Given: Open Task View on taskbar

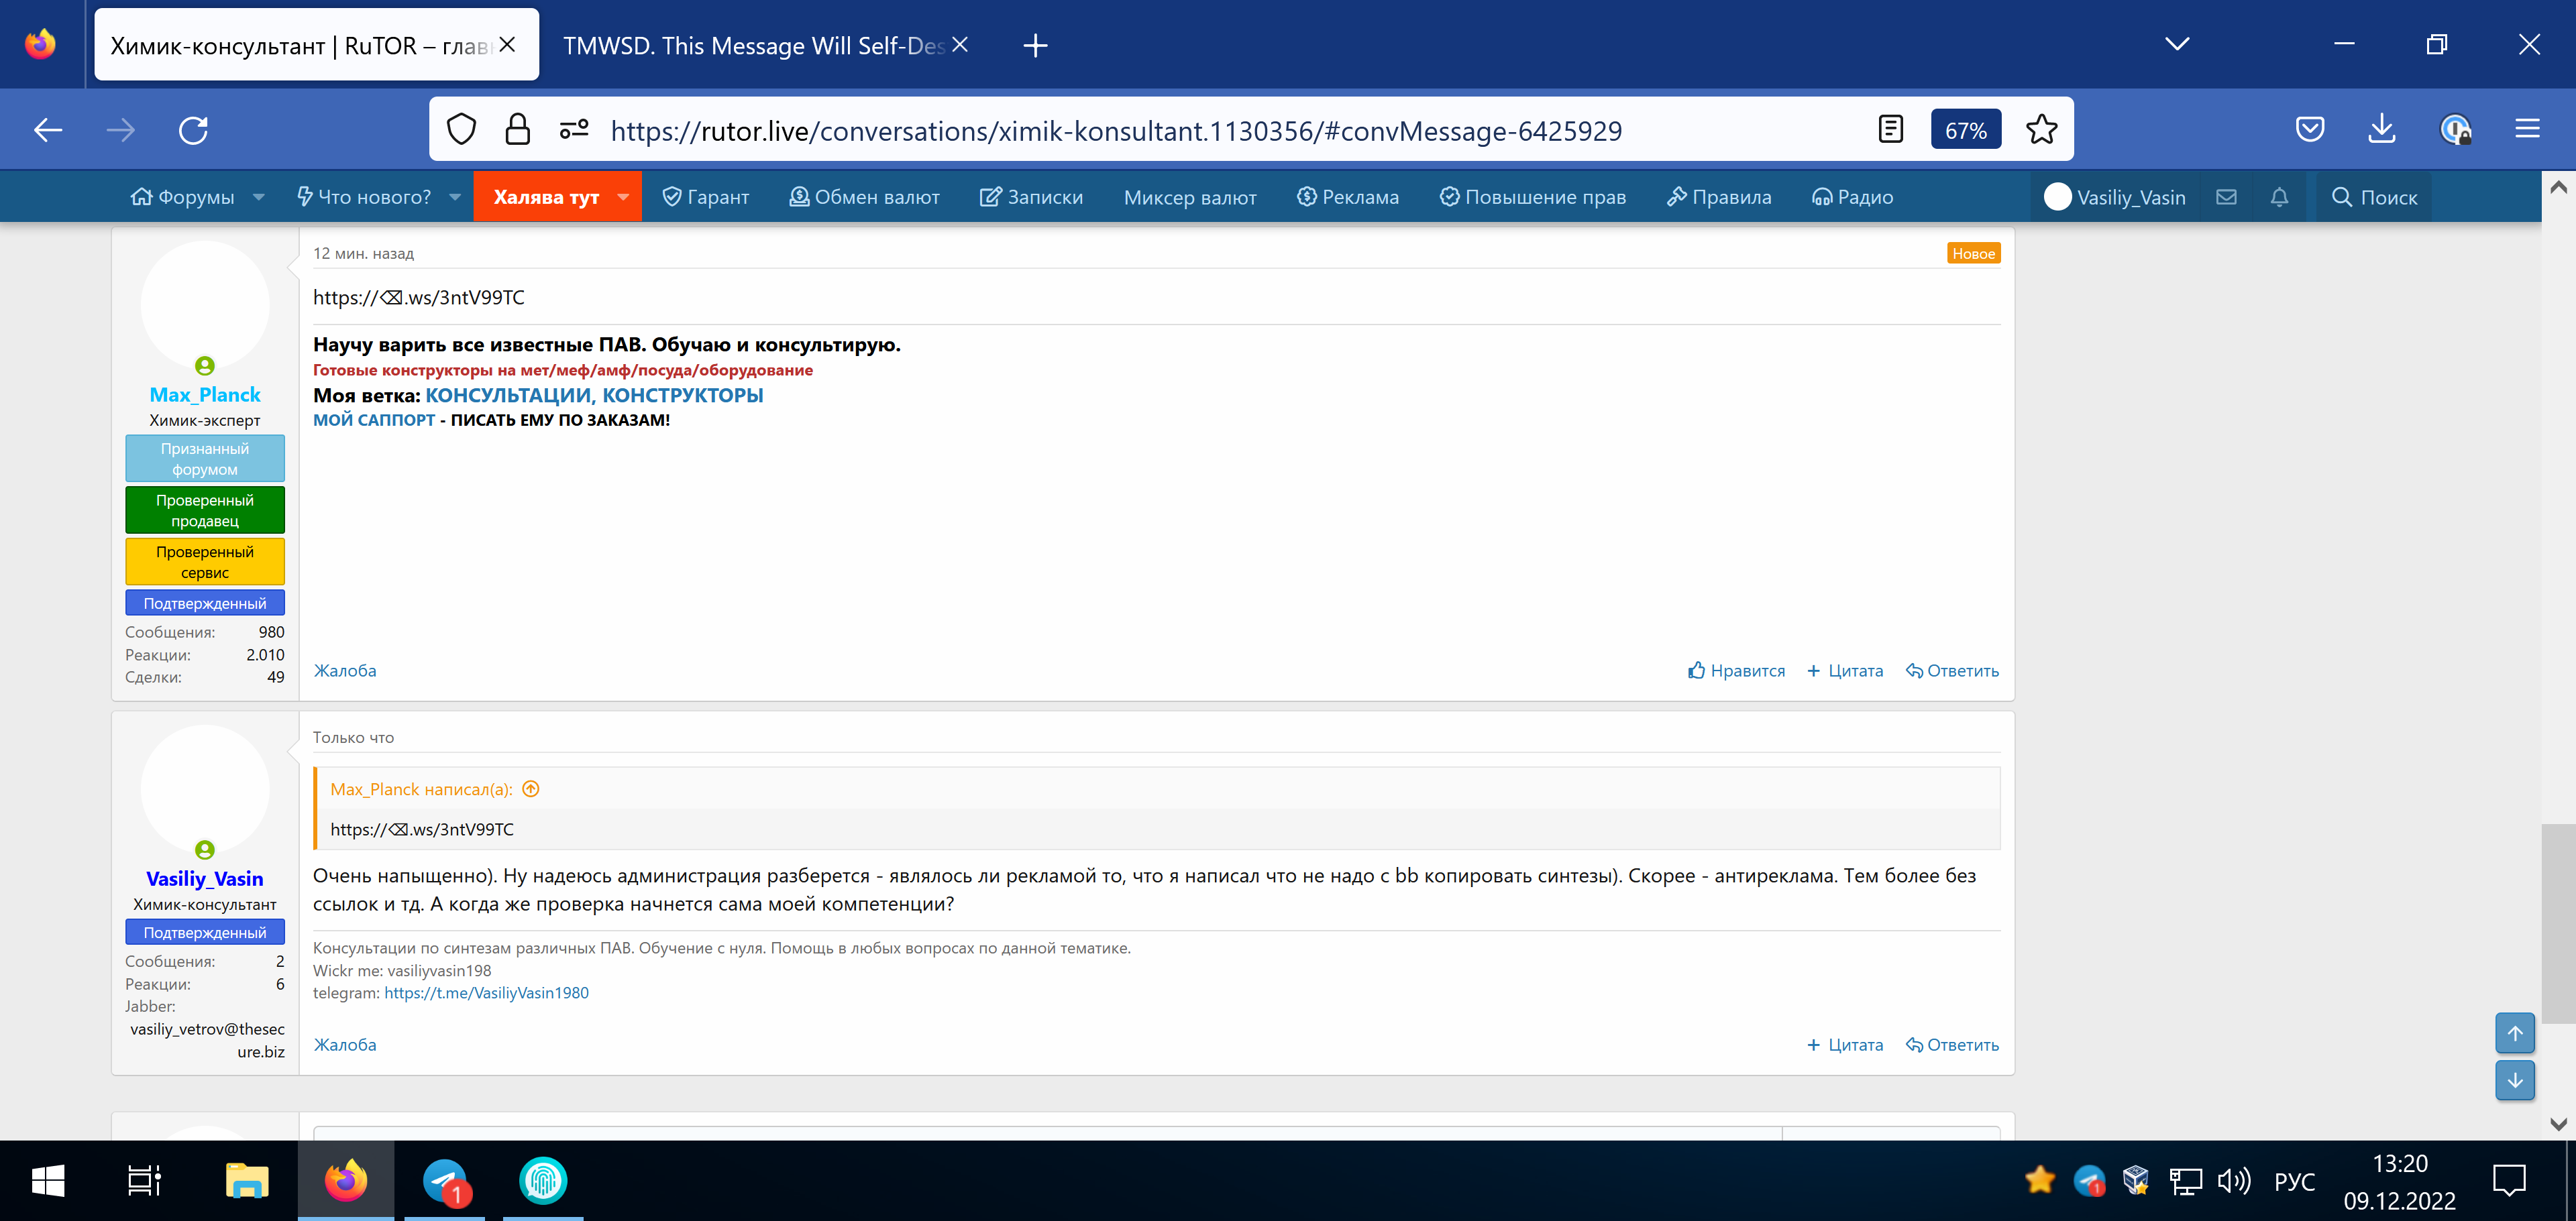Looking at the screenshot, I should point(145,1181).
